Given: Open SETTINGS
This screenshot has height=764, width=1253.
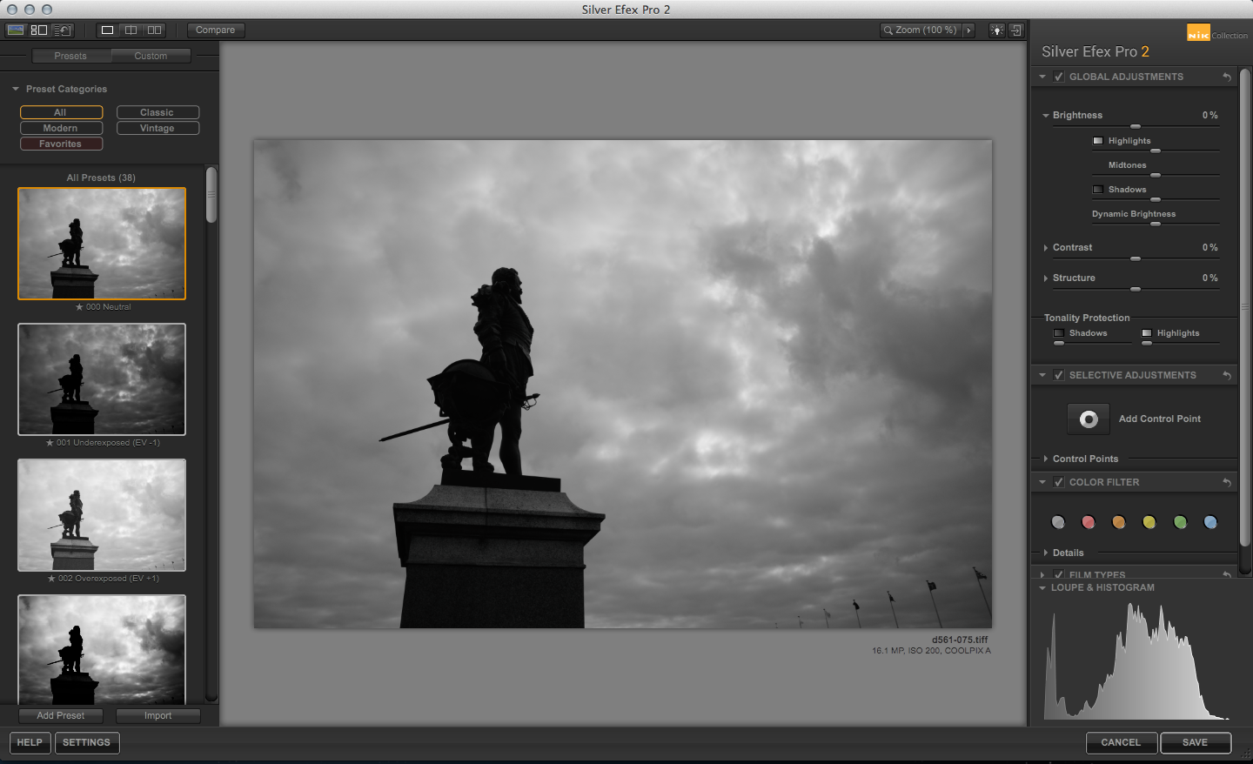Looking at the screenshot, I should click(x=87, y=742).
